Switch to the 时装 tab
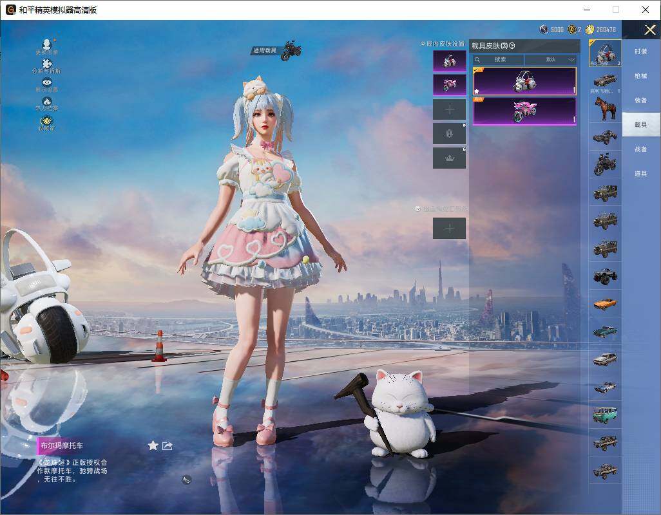Screen dimensions: 661x515 coord(641,51)
